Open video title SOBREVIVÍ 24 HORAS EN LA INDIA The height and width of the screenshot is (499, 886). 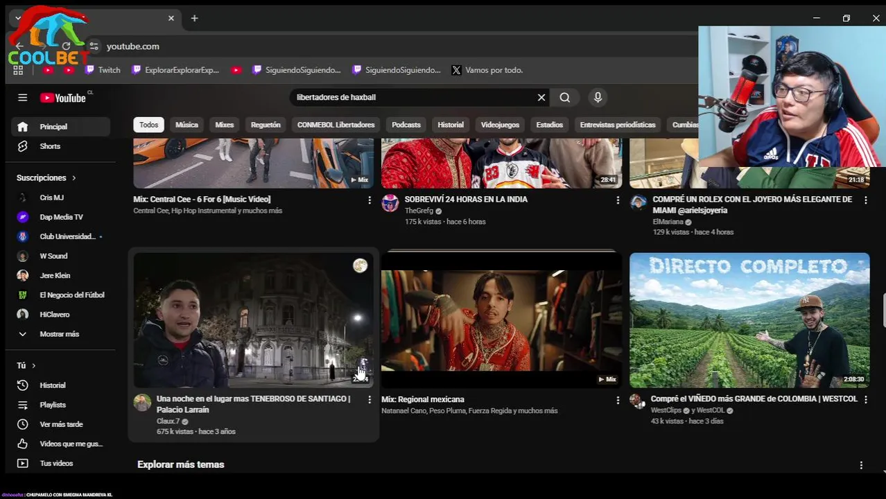pos(466,200)
